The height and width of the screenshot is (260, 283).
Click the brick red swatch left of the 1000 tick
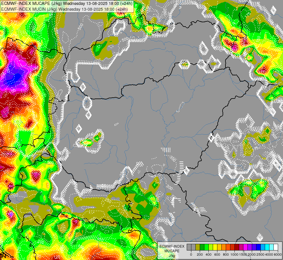[233, 247]
